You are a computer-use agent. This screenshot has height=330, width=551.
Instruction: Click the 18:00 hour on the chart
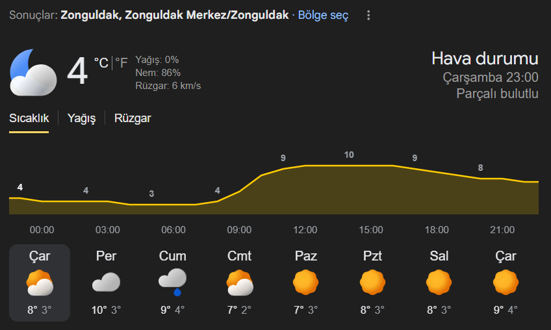(x=437, y=230)
